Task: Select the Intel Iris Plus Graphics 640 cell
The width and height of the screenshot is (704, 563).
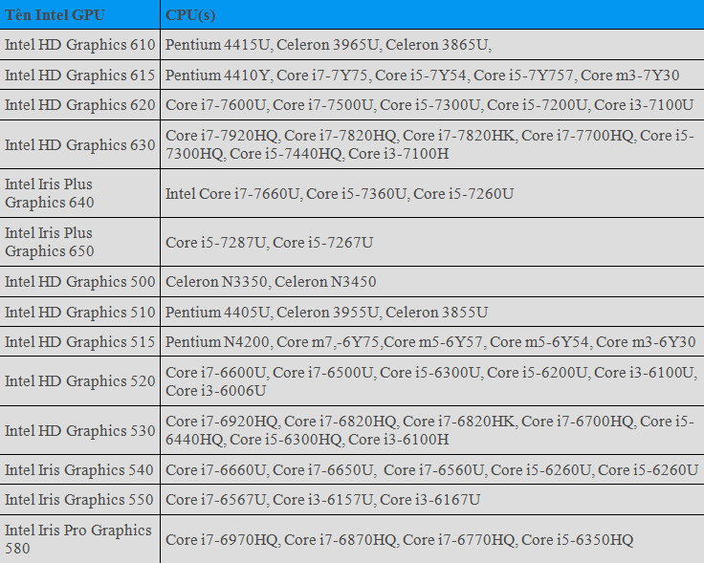Action: tap(50, 193)
